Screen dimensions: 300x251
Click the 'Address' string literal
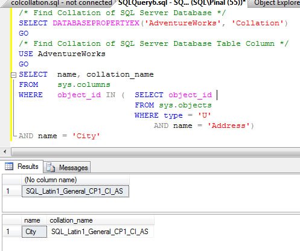coord(229,125)
